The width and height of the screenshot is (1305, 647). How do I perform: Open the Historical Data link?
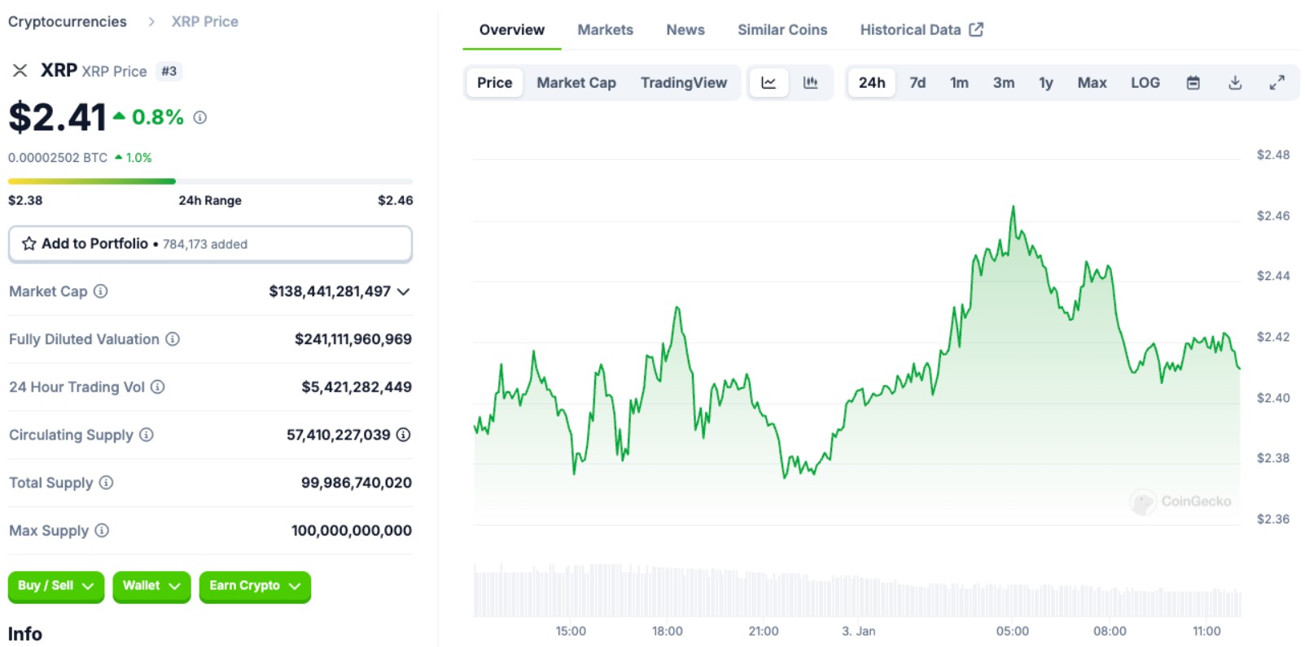(x=921, y=30)
